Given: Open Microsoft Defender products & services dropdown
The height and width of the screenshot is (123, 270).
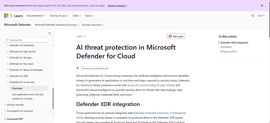Looking at the screenshot, I should pos(57,25).
